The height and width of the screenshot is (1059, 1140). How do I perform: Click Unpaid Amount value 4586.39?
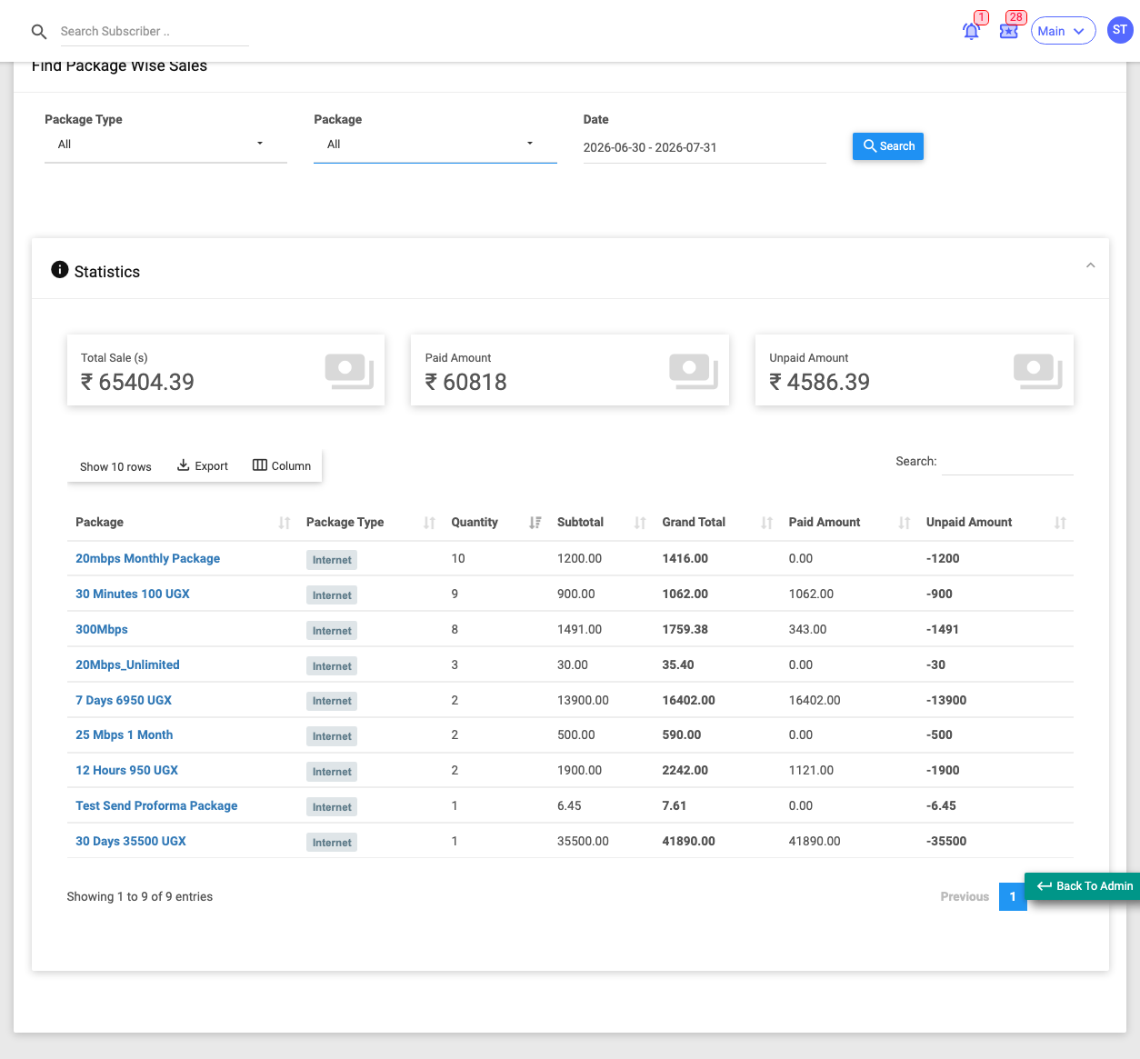coord(820,382)
